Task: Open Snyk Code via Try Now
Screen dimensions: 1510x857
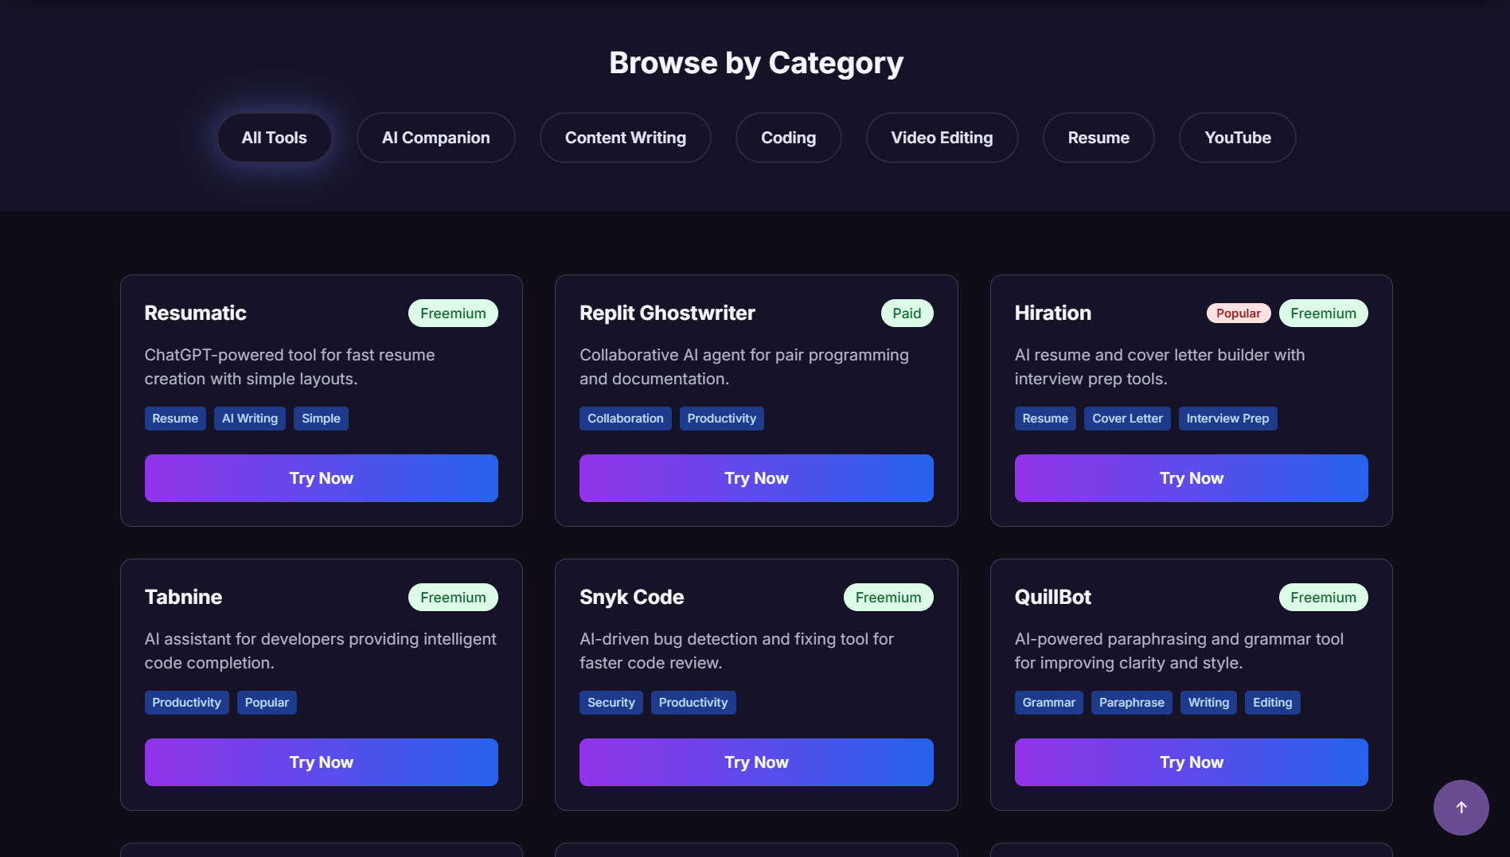Action: coord(755,762)
